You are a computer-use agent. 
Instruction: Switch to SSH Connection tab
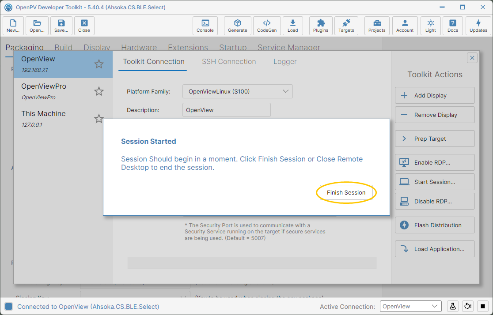pos(228,62)
